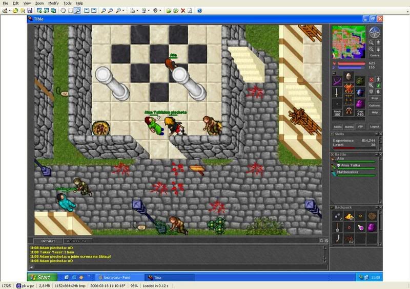This screenshot has height=289, width=410.
Task: Click the Windows Start button
Action: 42,277
